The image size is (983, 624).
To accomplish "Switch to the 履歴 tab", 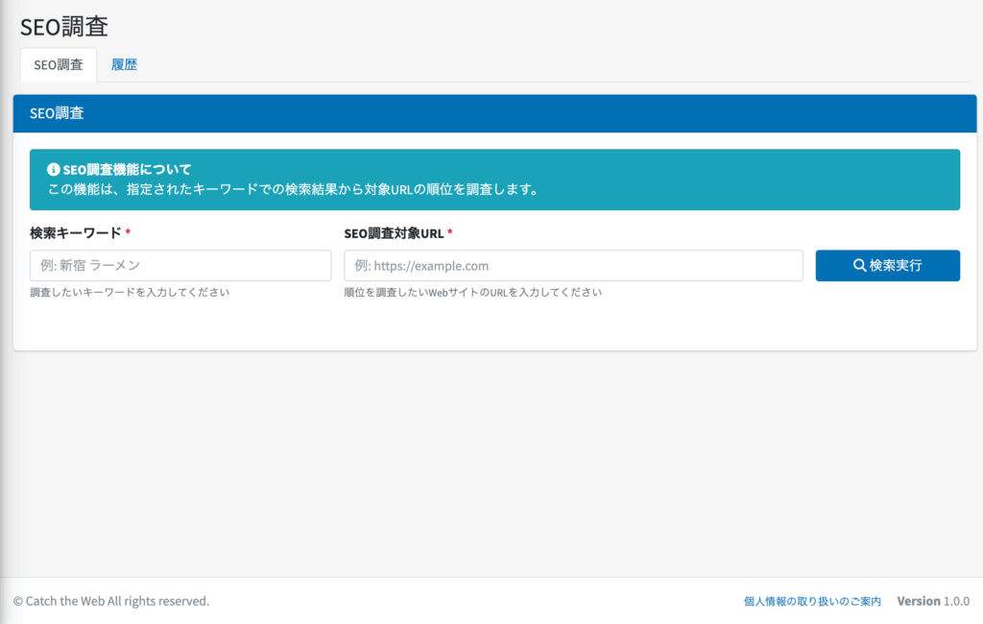I will click(x=124, y=65).
